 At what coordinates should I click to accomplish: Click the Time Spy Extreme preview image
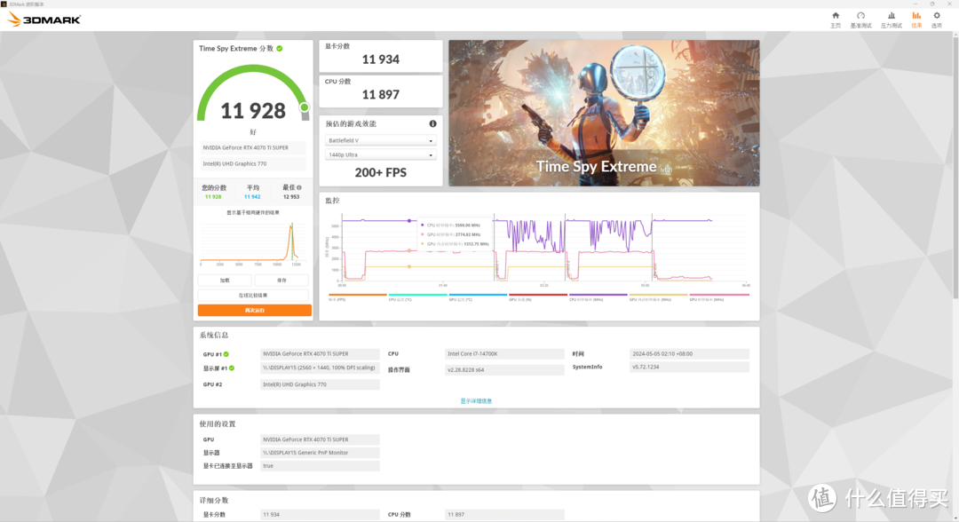tap(604, 113)
